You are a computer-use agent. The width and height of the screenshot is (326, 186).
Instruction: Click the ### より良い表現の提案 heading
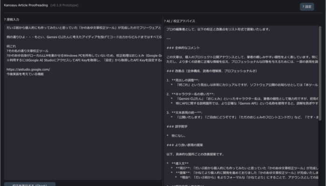tap(184, 145)
